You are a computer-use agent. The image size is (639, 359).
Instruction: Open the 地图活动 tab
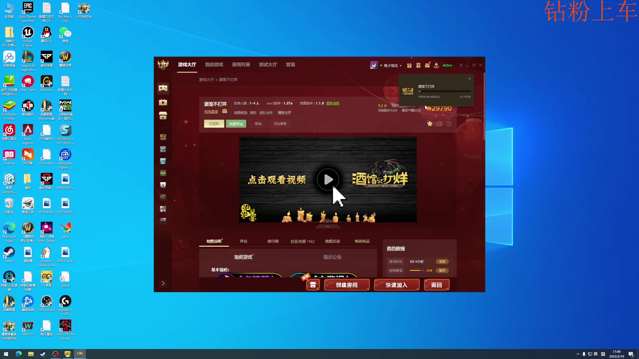332,241
